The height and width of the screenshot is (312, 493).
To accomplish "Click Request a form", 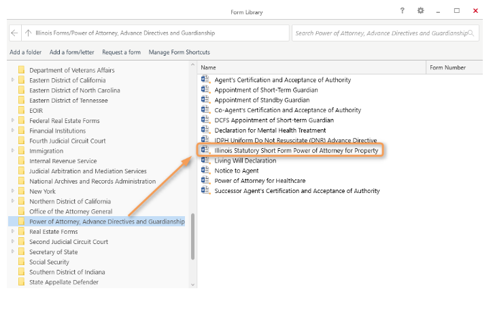I will coord(121,52).
